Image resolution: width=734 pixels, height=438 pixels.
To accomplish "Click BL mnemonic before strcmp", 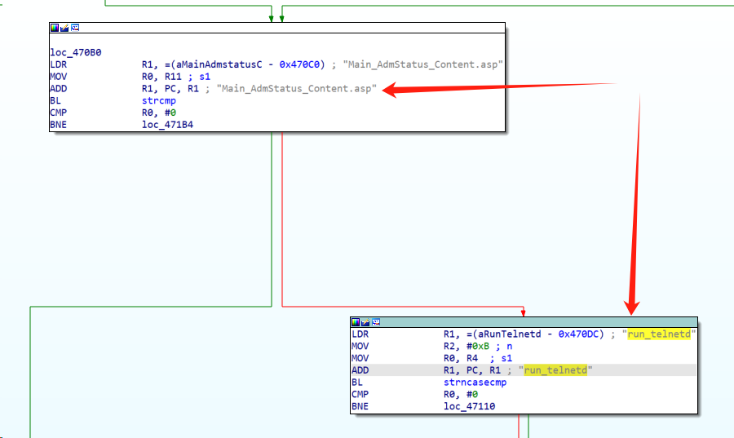I will pyautogui.click(x=55, y=100).
